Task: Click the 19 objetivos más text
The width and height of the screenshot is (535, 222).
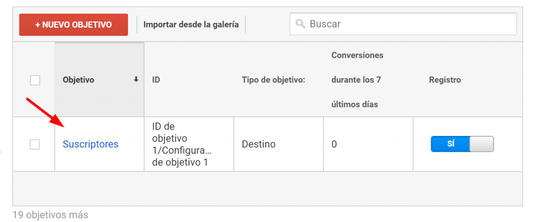Action: coord(50,215)
